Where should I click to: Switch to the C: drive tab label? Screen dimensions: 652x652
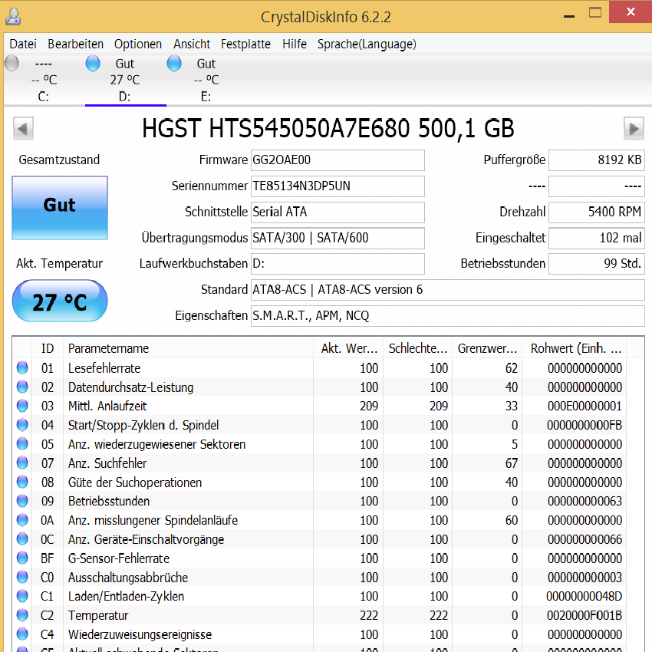pyautogui.click(x=43, y=97)
